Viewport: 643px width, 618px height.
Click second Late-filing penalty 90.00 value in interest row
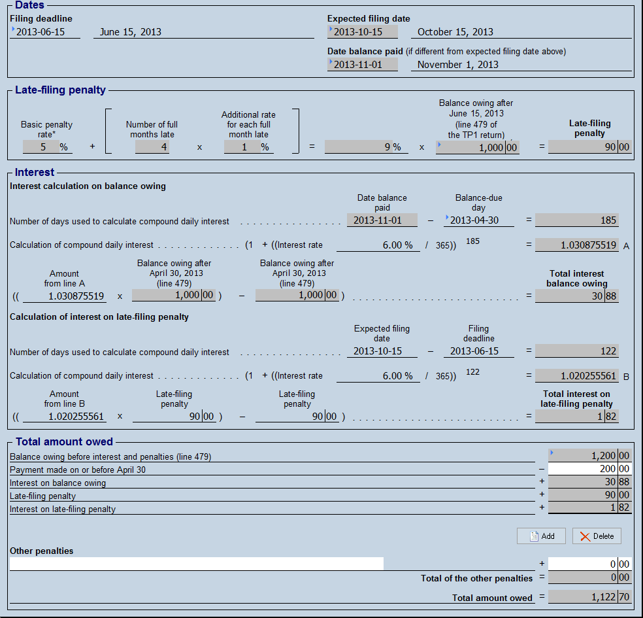(297, 416)
